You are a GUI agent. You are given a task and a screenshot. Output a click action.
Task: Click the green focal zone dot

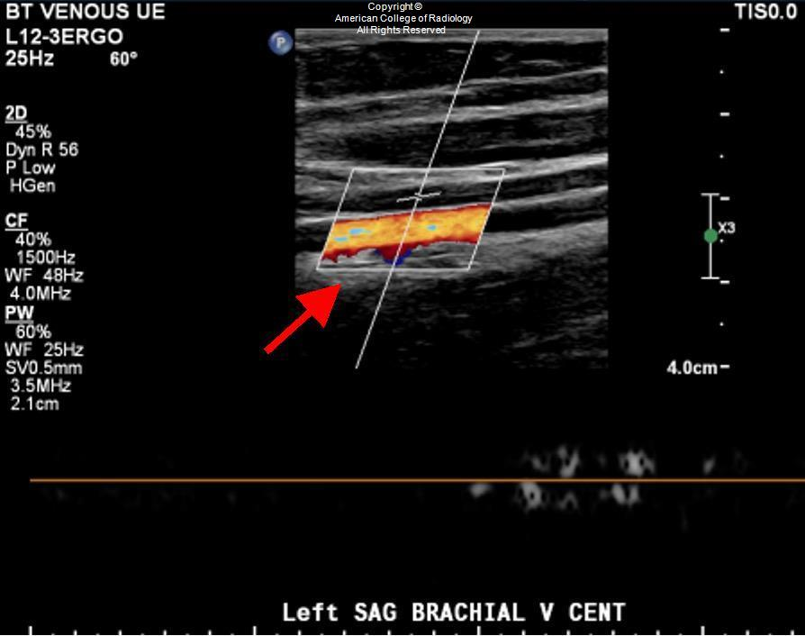(x=710, y=236)
